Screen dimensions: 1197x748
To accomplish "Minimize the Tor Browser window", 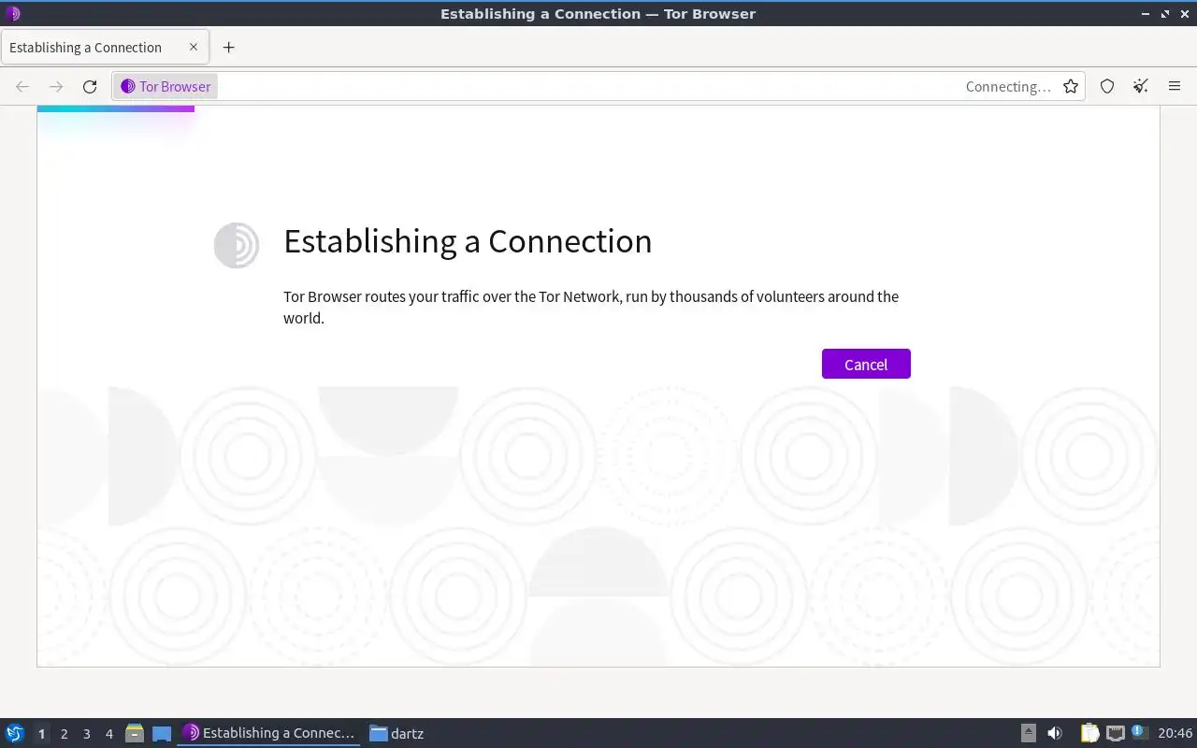I will [1147, 14].
